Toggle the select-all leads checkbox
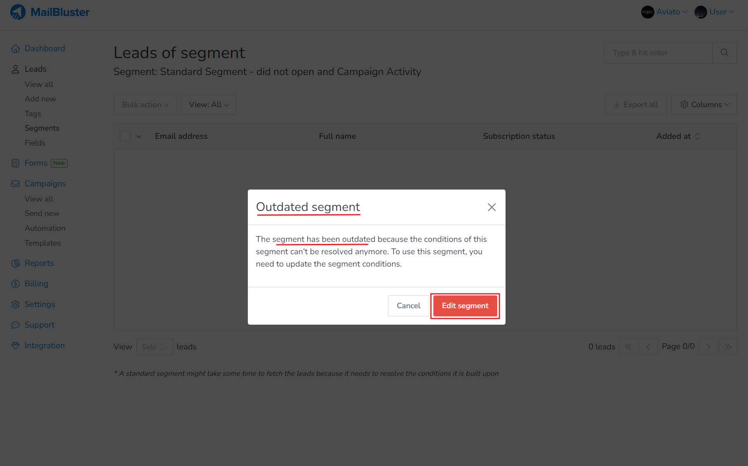748x466 pixels. 125,136
